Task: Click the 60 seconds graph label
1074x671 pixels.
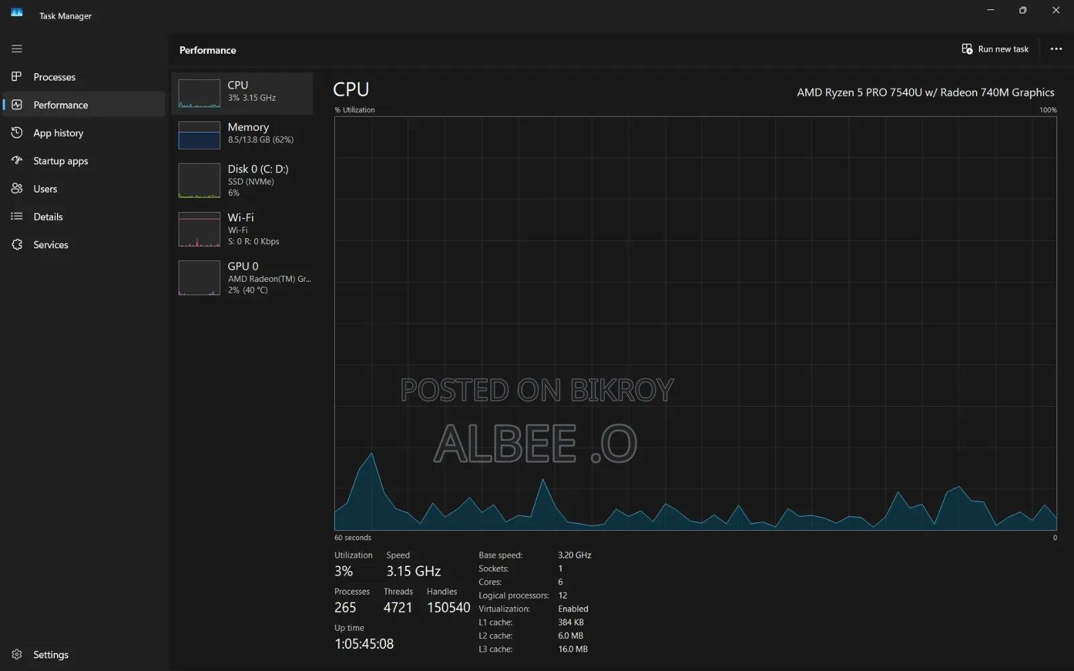Action: [x=353, y=537]
